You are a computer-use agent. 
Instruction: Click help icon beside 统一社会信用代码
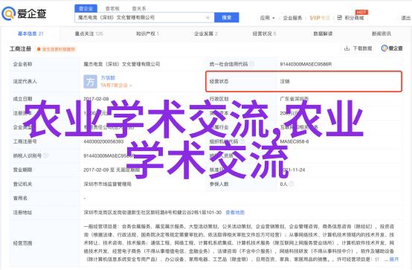[x=251, y=64]
